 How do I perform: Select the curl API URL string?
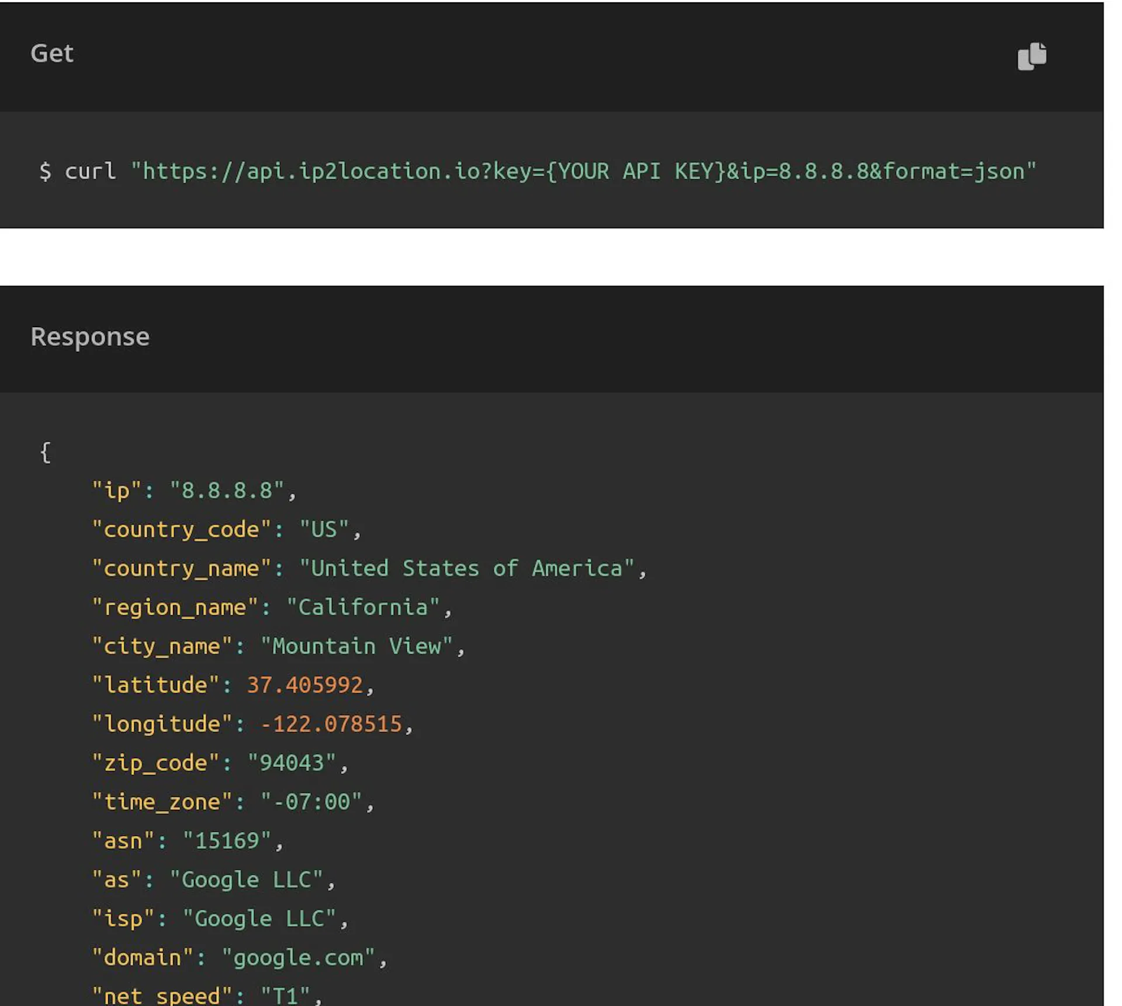pyautogui.click(x=583, y=171)
